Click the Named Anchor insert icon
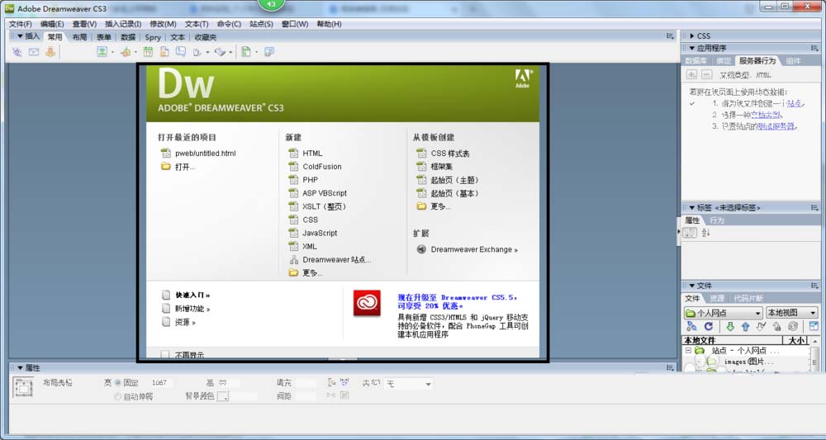Image resolution: width=826 pixels, height=440 pixels. tap(50, 52)
